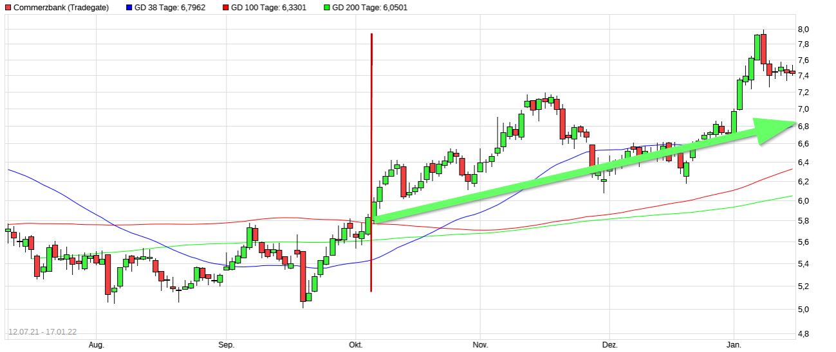Click the Aug. month label on axis
The image size is (836, 352).
(96, 345)
